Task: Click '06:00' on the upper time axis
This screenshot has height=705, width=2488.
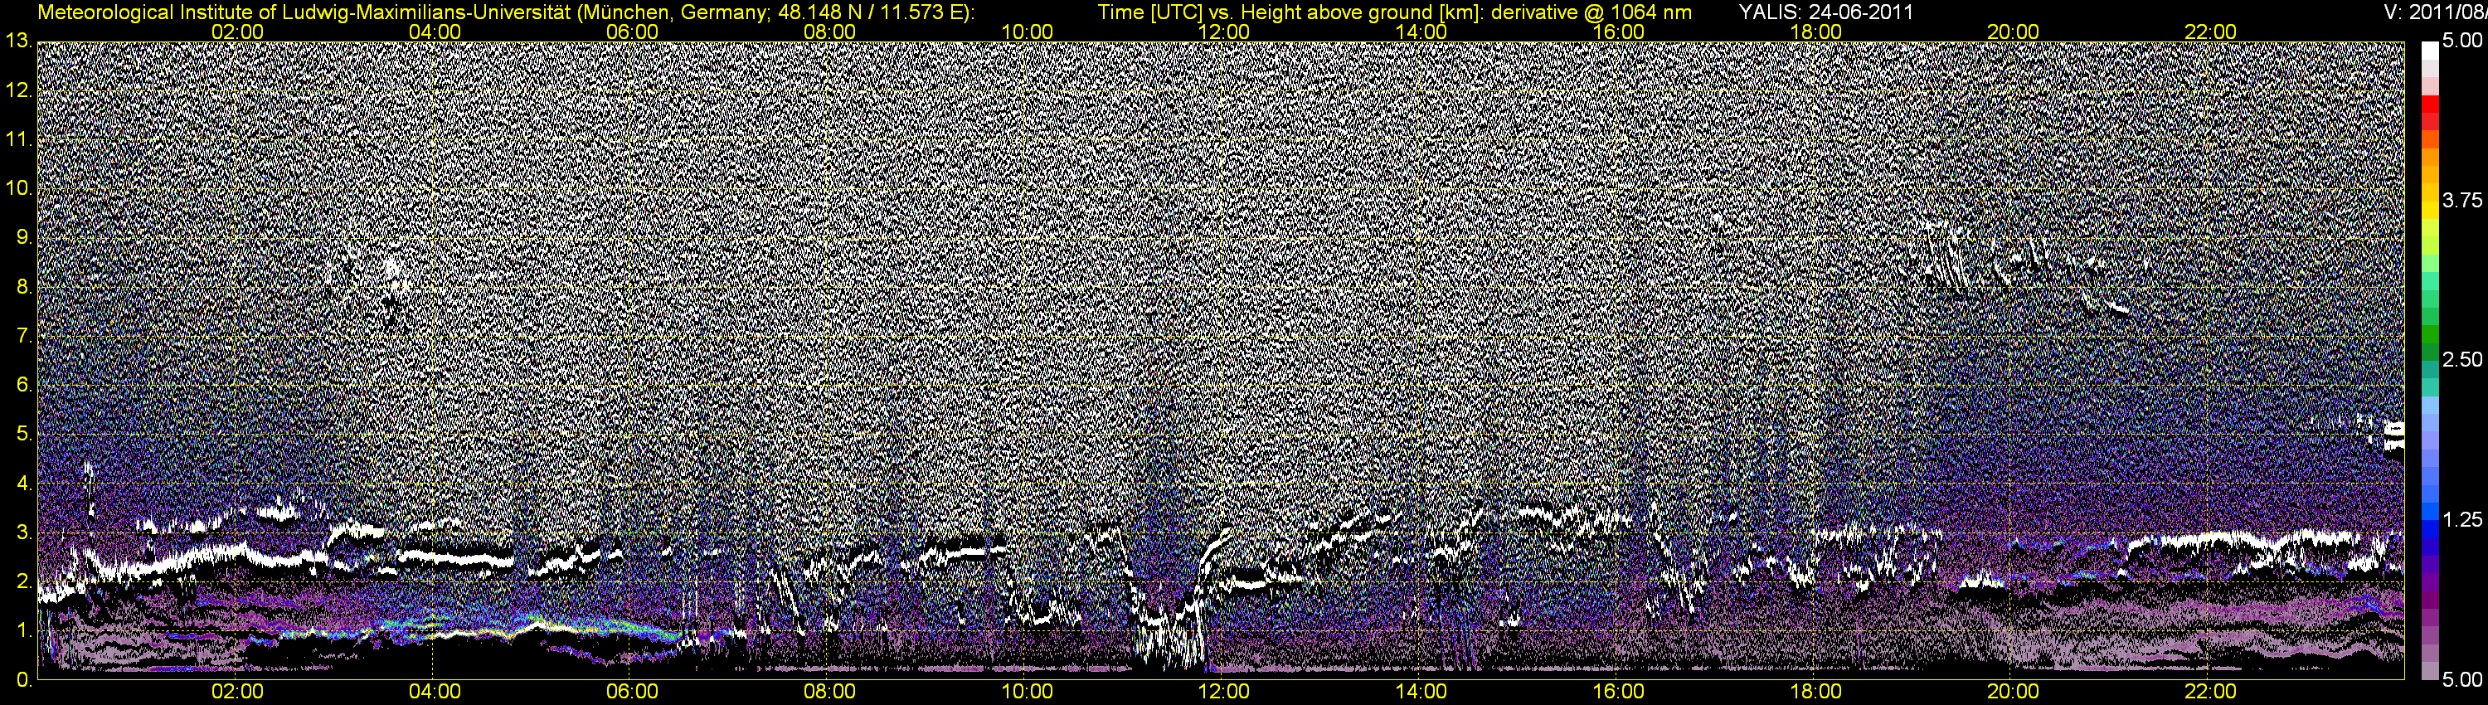Action: tap(633, 32)
